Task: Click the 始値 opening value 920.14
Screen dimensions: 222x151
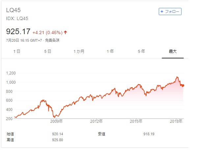Action: click(x=58, y=134)
